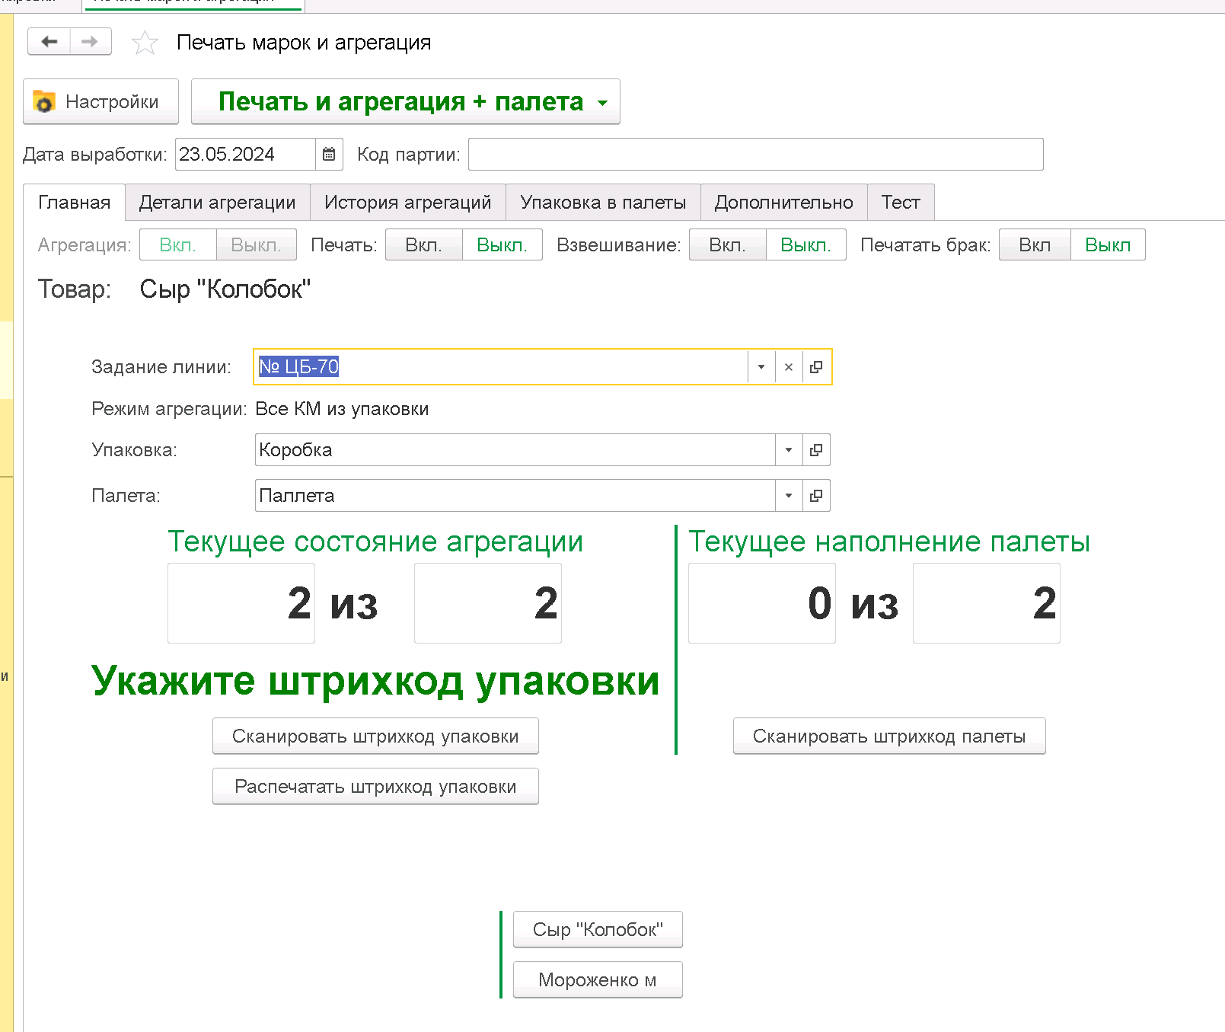Open the Палета record form icon

pos(816,496)
